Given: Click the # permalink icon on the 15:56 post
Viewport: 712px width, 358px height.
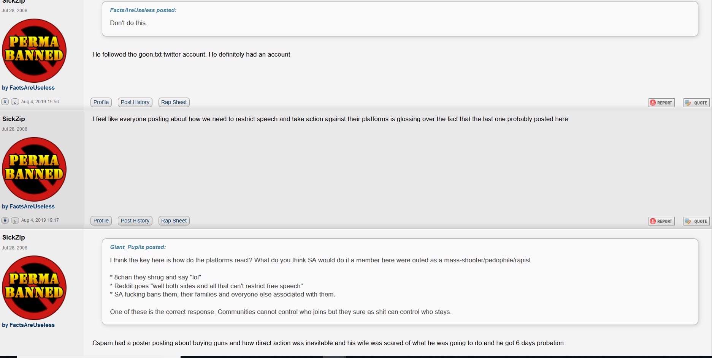Looking at the screenshot, I should [x=5, y=102].
